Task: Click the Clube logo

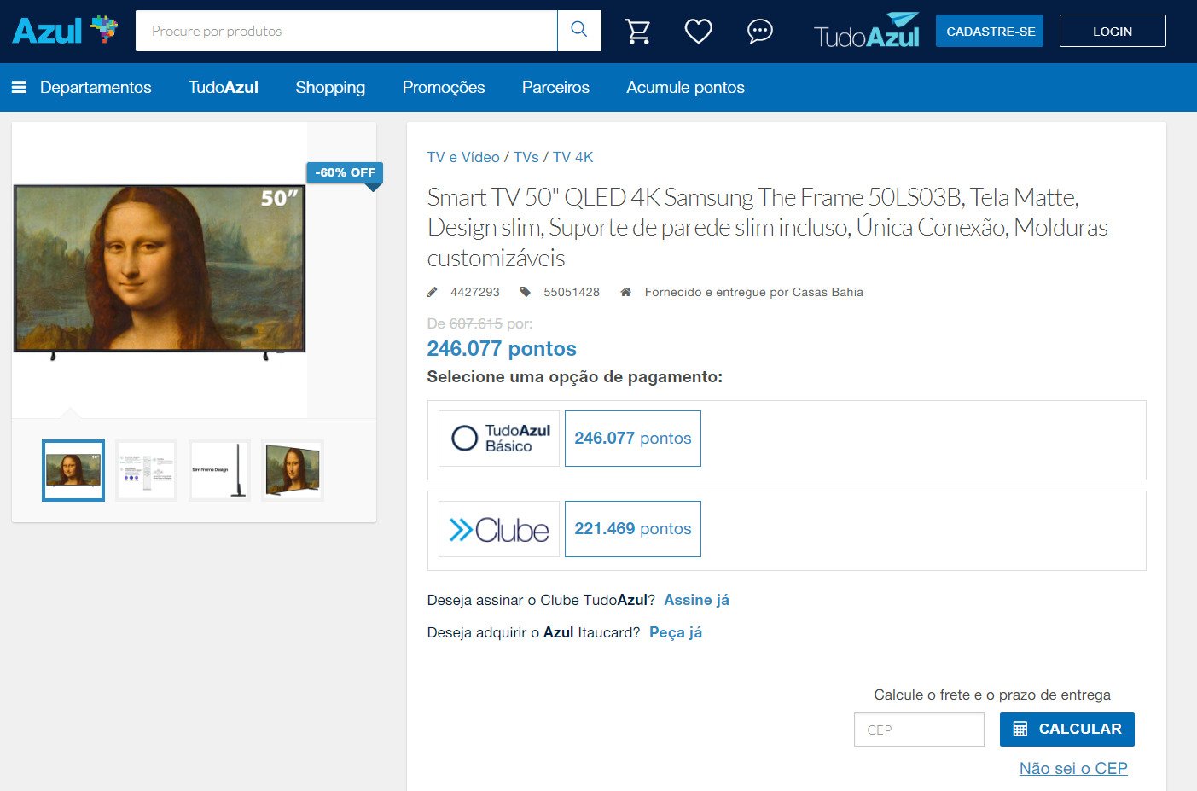Action: (x=499, y=529)
